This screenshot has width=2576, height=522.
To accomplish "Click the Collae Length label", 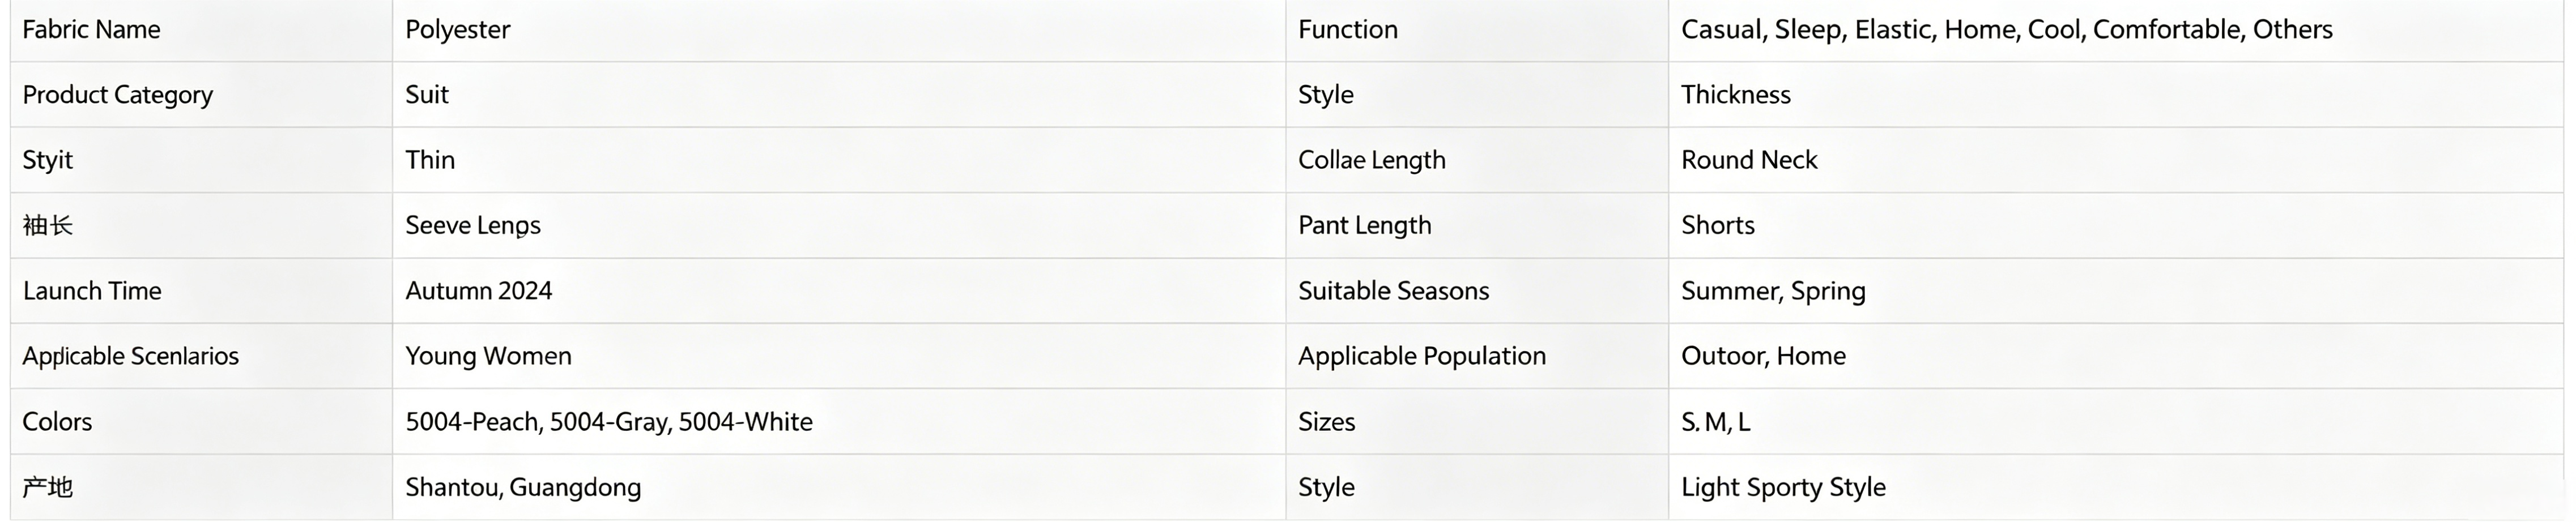I will pos(1372,160).
